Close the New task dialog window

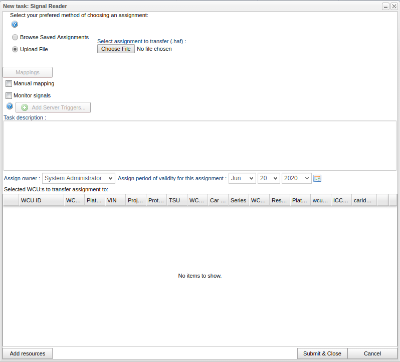coord(393,6)
